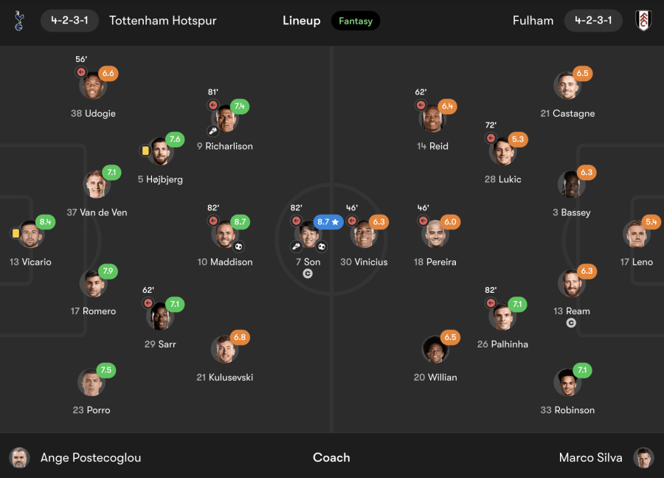The image size is (664, 478).
Task: Click the Fulham club crest
Action: (643, 21)
